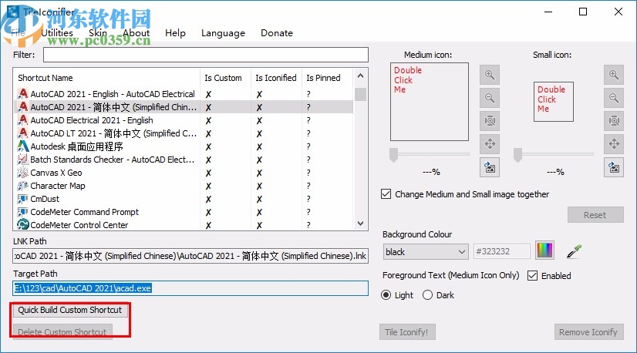Select CodeMeter Control Center shortcut row
Viewport: 637px width, 353px height.
tap(184, 224)
